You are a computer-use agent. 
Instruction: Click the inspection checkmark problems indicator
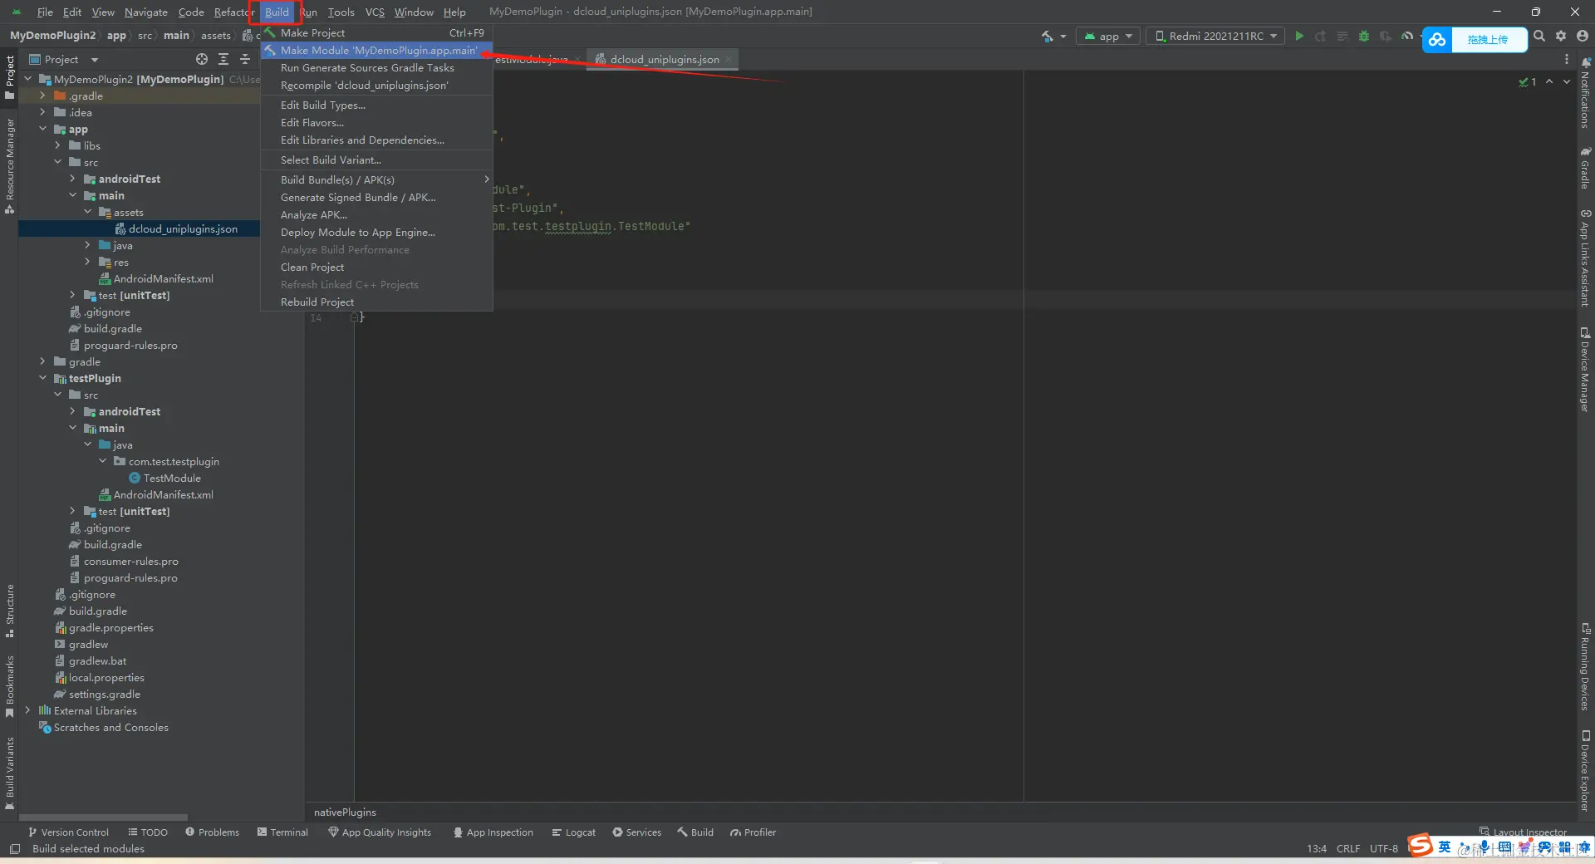(x=1528, y=81)
